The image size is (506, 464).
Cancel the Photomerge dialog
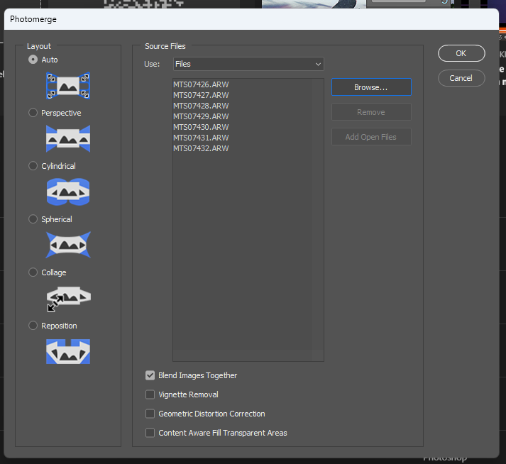461,78
